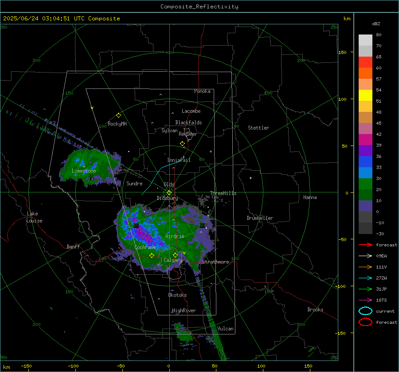This screenshot has height=372, width=399.
Task: Click the green 31JP arrow legend icon
Action: tap(365, 289)
